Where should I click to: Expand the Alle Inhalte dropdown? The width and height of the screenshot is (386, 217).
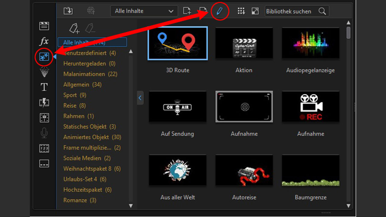click(x=144, y=11)
